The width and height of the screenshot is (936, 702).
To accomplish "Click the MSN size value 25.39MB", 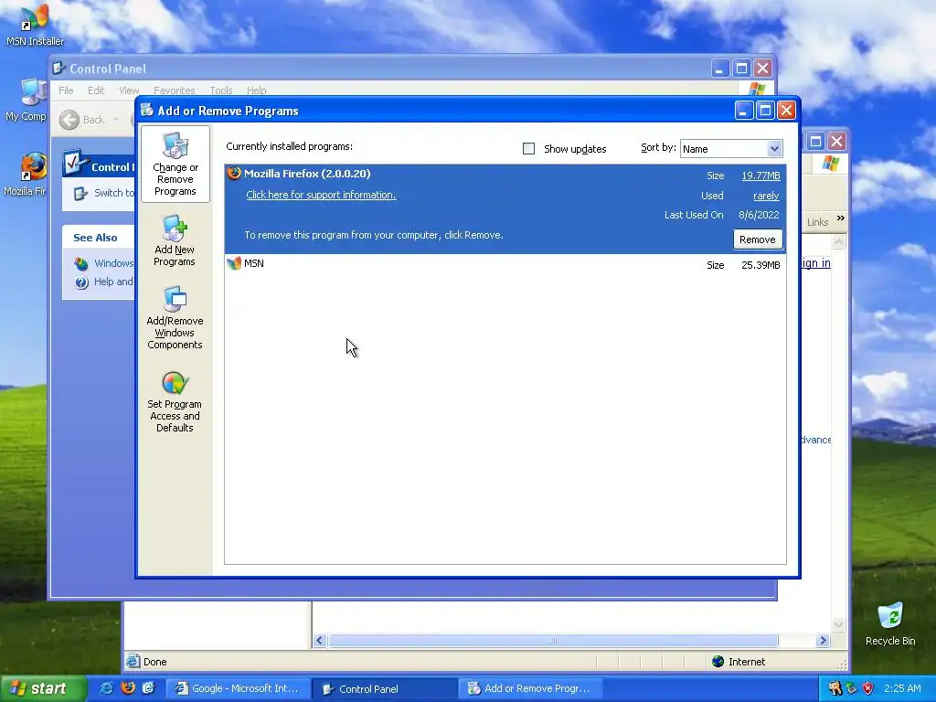I will click(760, 265).
